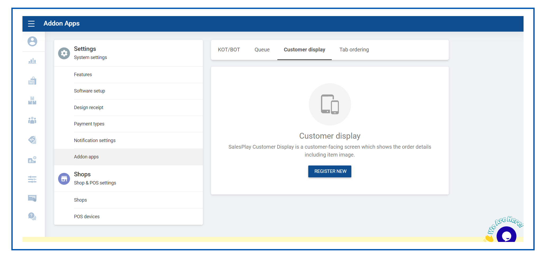Open the hamburger navigation menu
The width and height of the screenshot is (546, 258).
31,24
